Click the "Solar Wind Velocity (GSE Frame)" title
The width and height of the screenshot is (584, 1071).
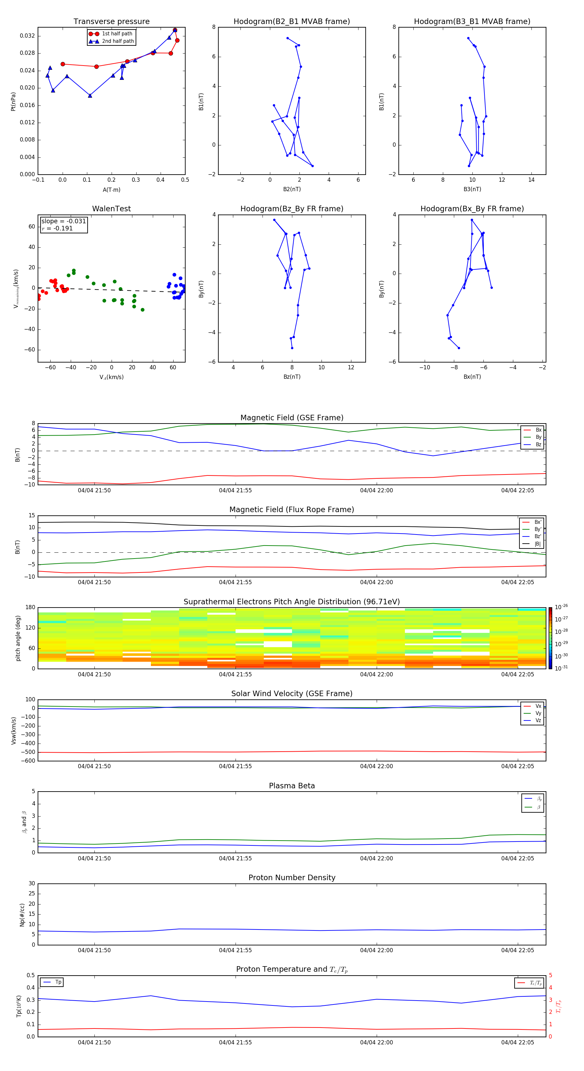click(292, 694)
